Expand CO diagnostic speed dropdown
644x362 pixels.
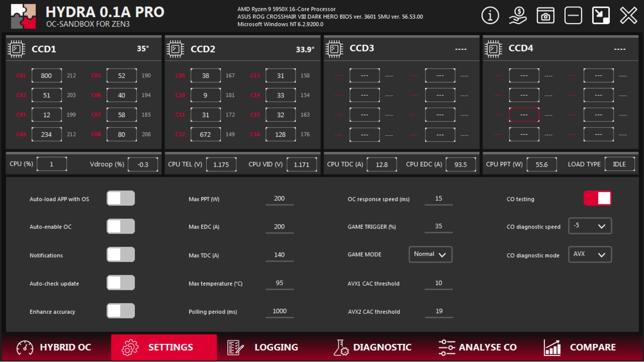[x=590, y=226]
